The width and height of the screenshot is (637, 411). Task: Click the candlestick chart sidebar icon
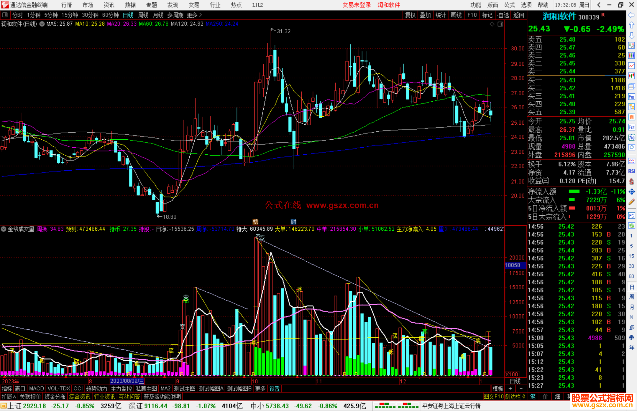click(x=631, y=76)
